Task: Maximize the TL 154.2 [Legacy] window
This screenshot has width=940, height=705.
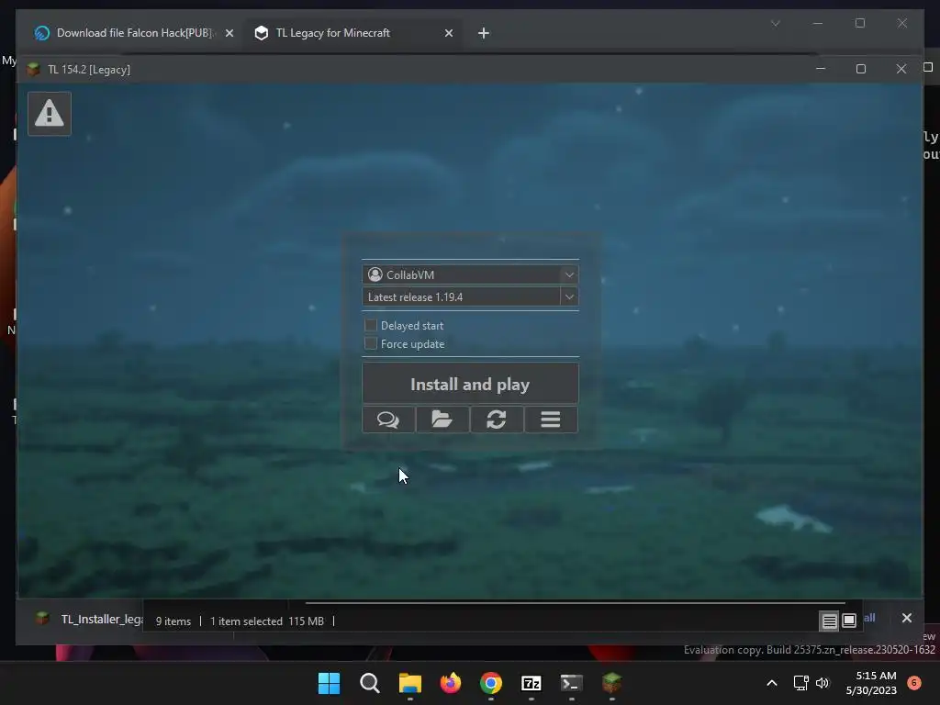Action: 861,69
